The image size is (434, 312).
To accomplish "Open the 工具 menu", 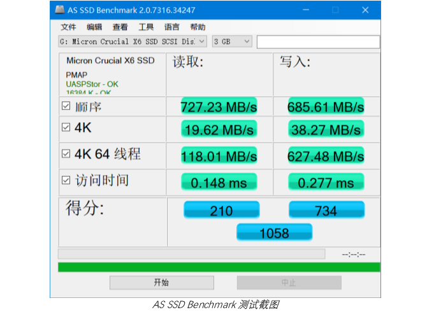I will 146,27.
